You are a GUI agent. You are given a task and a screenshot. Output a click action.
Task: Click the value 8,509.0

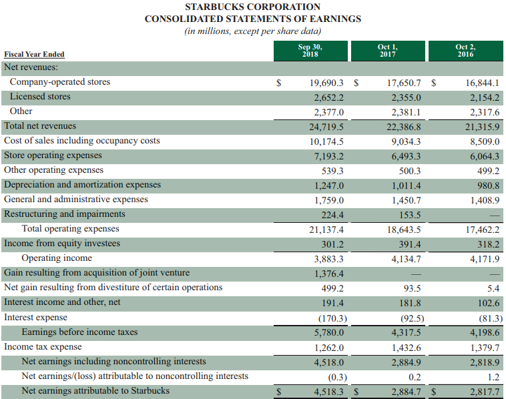(x=485, y=142)
